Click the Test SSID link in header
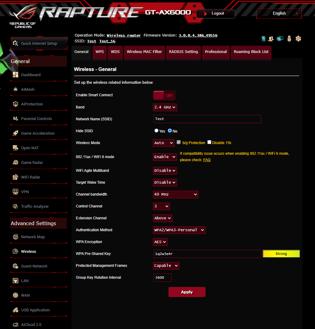Screen dimensions: 315x329 92,41
